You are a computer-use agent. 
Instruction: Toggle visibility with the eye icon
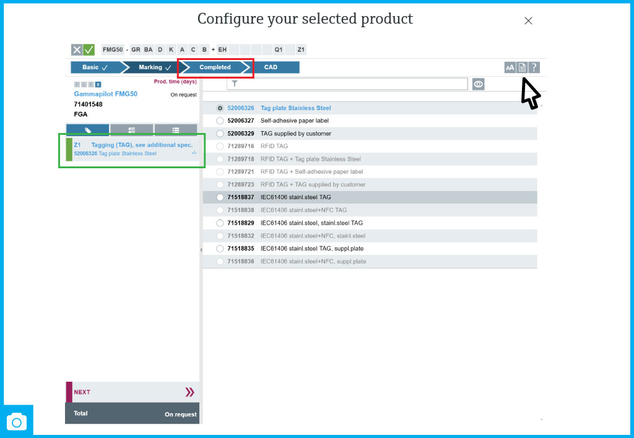pos(478,84)
